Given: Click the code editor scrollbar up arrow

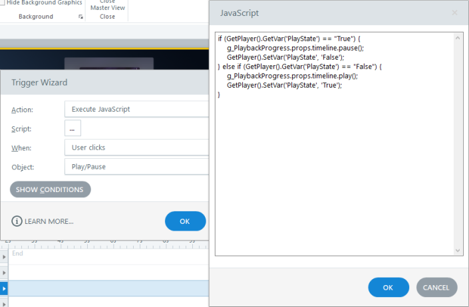Looking at the screenshot, I should 458,38.
